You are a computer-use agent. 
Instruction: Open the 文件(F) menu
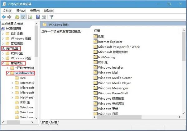coord(7,11)
